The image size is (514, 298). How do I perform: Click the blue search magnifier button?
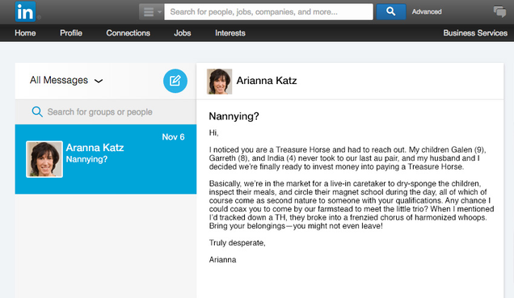point(390,11)
